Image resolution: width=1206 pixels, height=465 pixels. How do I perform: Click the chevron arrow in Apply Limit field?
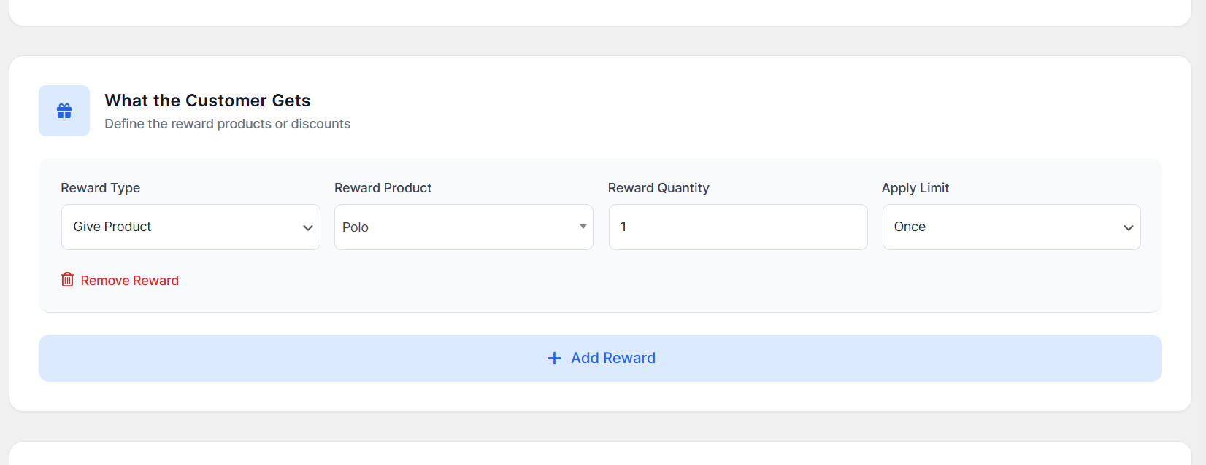pos(1128,227)
